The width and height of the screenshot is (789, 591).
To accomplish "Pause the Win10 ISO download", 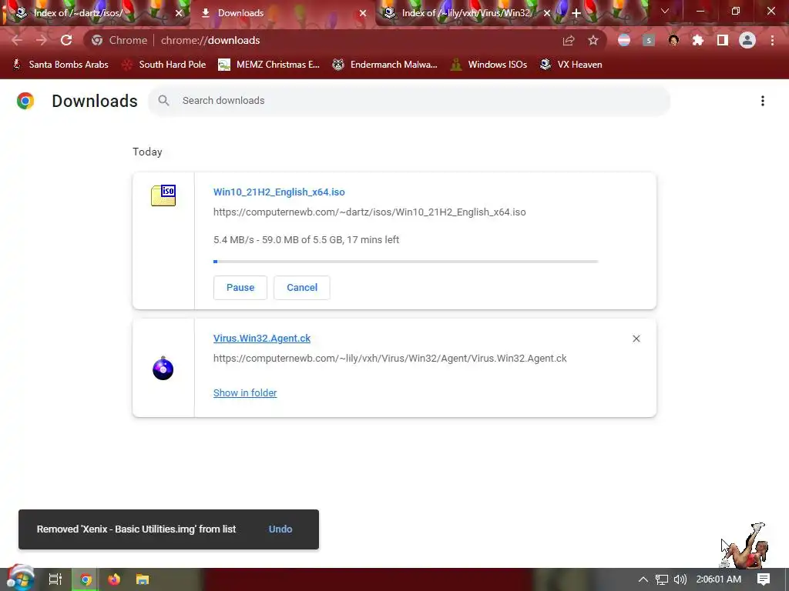I will pyautogui.click(x=240, y=288).
